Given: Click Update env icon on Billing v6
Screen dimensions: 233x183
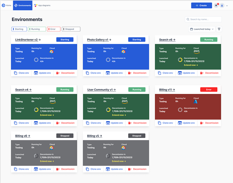Looking at the screenshot, I should point(36,169).
